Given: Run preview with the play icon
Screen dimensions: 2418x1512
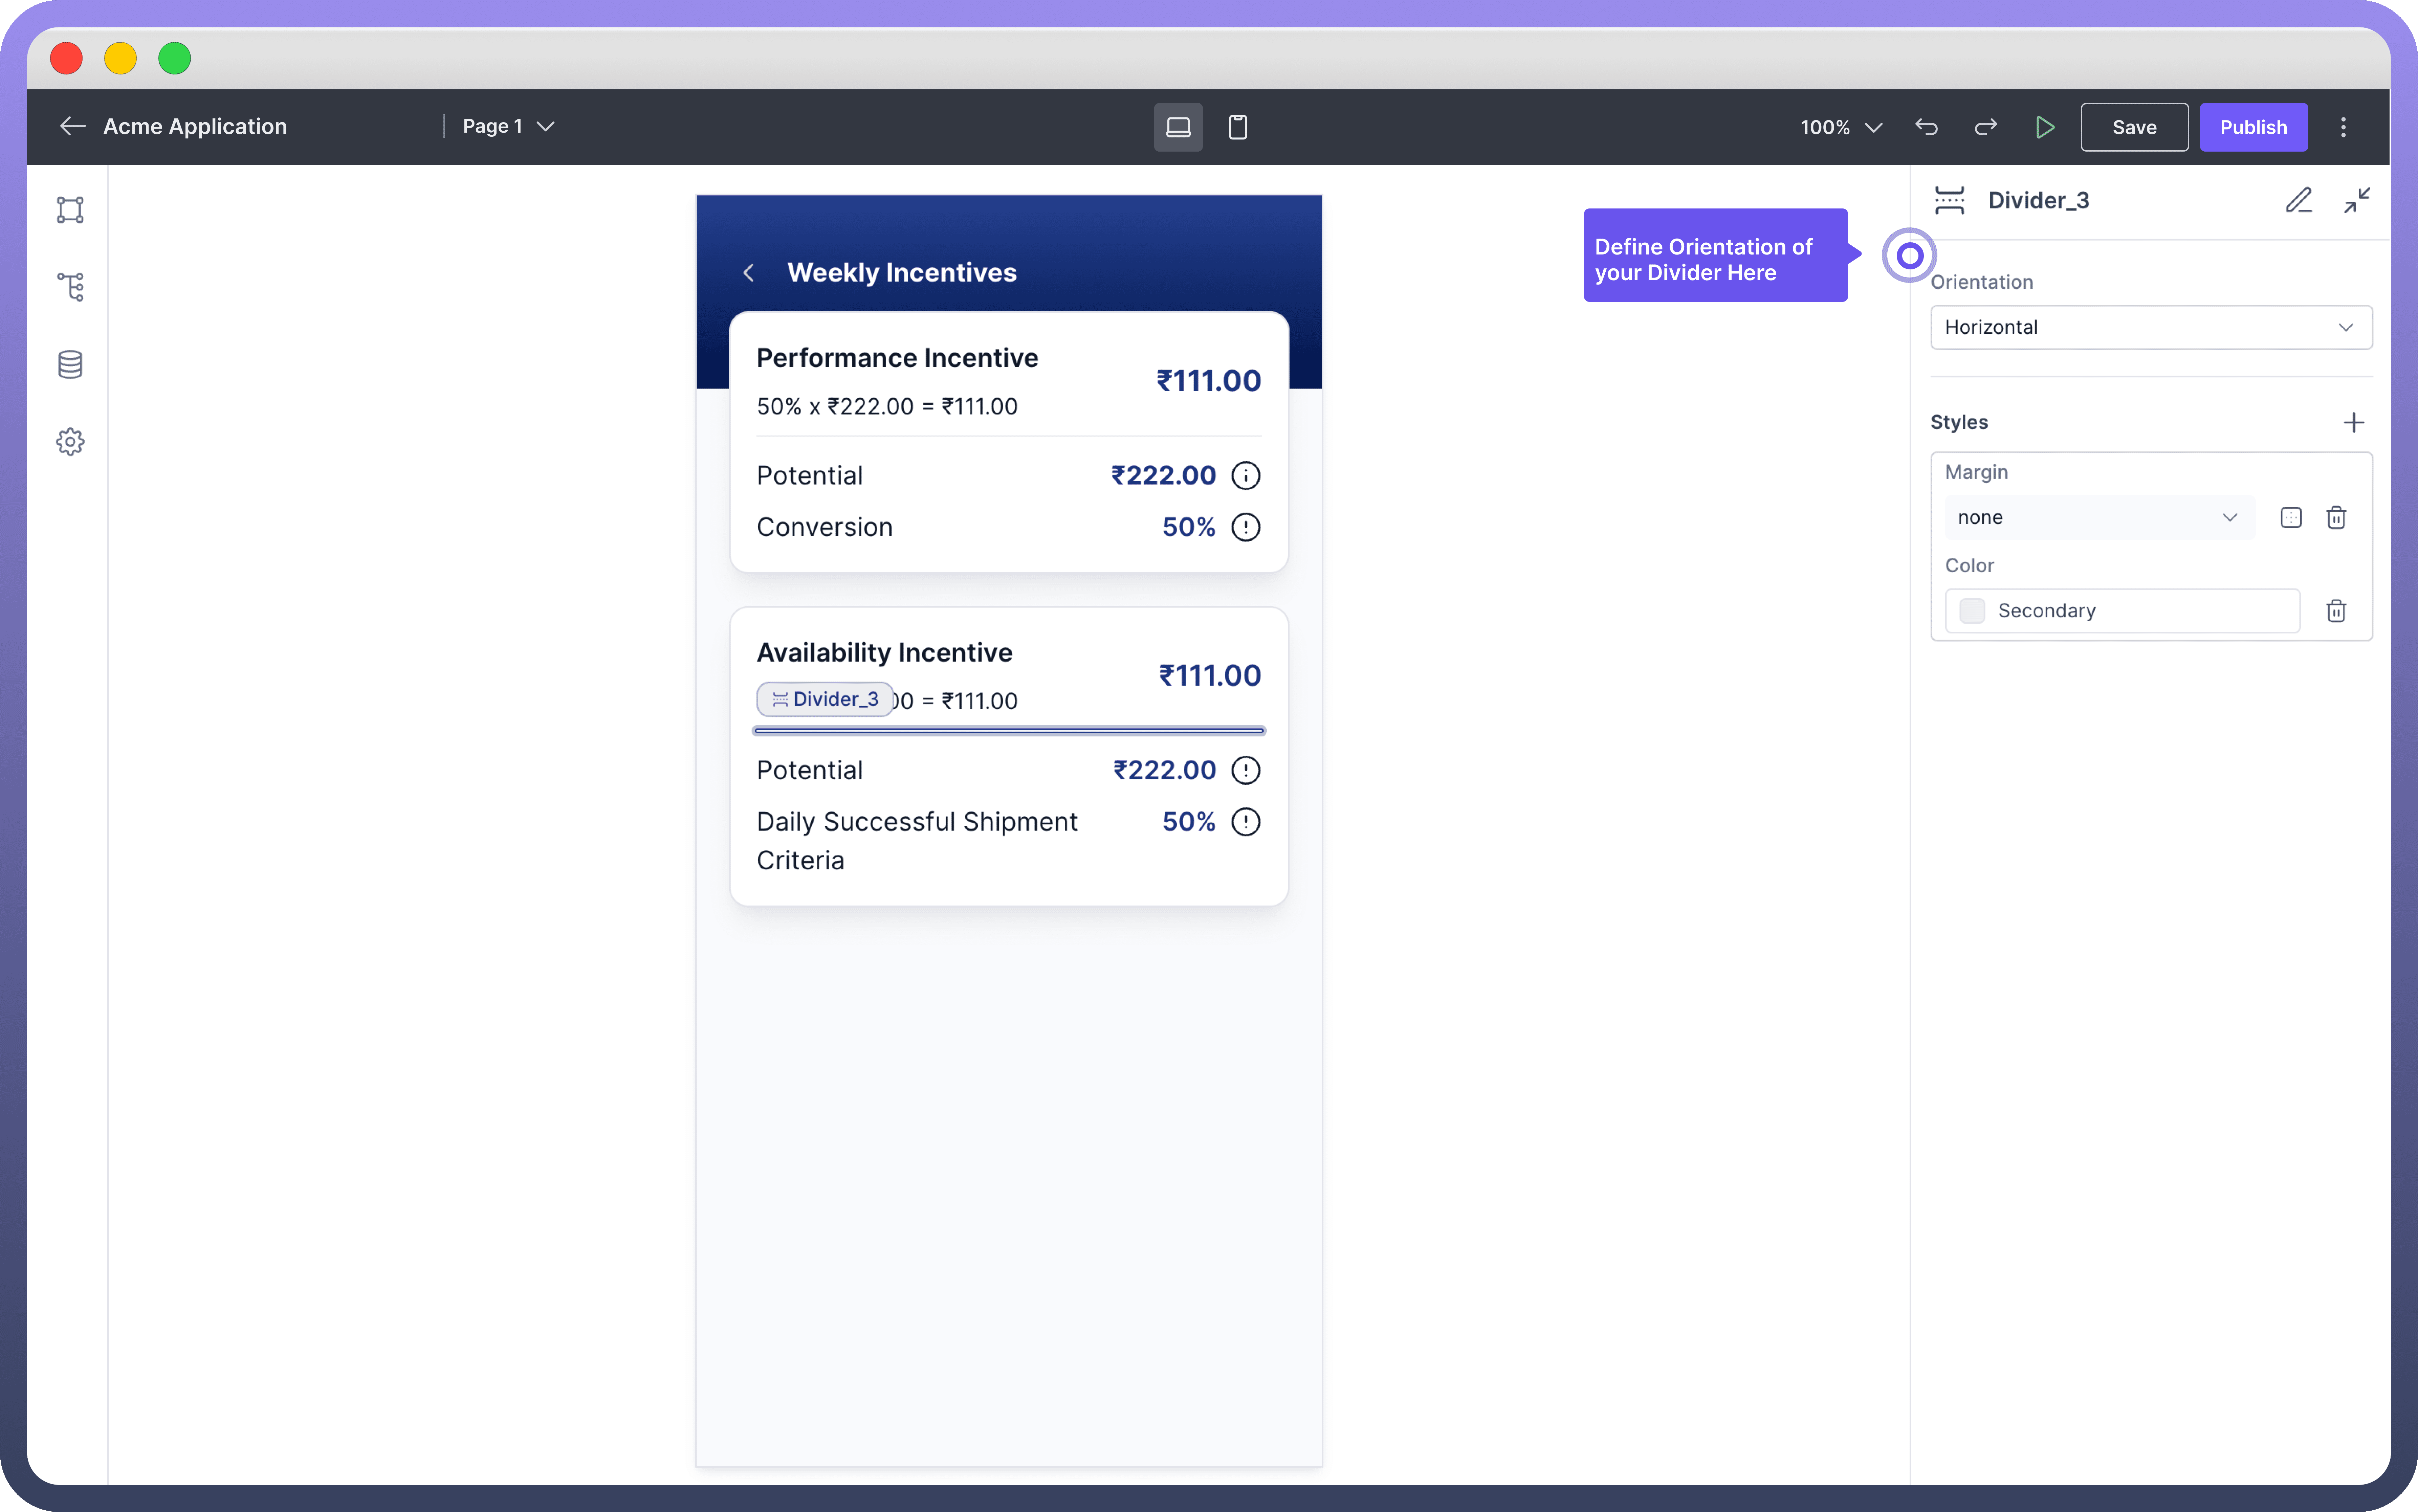Looking at the screenshot, I should coord(2045,127).
